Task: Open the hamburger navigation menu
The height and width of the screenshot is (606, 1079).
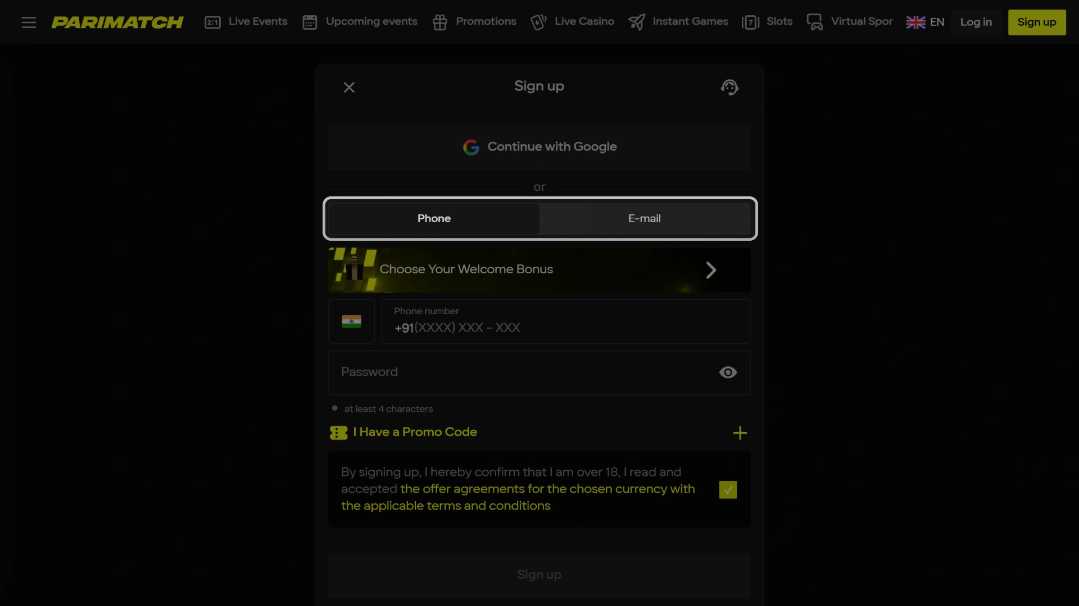Action: tap(29, 22)
